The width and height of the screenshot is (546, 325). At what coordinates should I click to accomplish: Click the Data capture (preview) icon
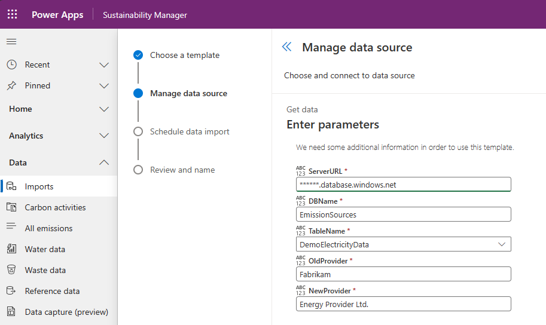pos(11,311)
